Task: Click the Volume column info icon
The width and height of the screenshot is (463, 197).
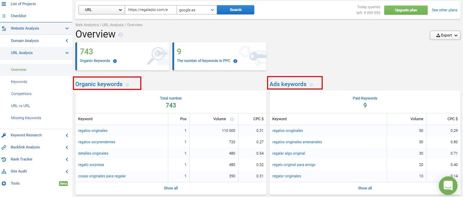Action: [231, 119]
